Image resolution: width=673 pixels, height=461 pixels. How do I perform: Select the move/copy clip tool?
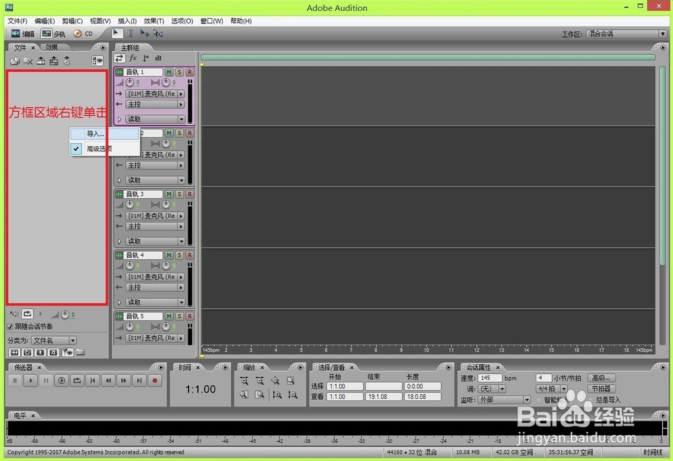coord(145,33)
